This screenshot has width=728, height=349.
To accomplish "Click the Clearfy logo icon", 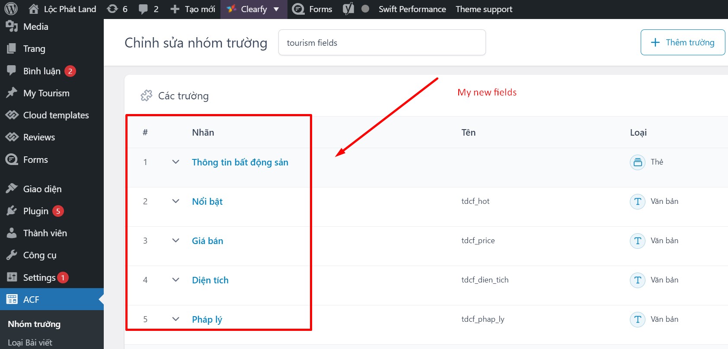I will (x=232, y=9).
